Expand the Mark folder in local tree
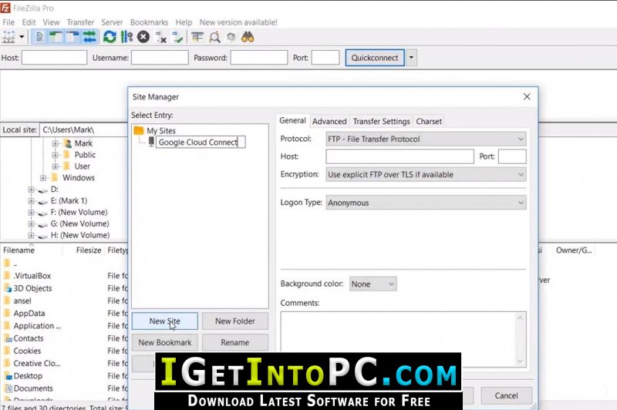Screen dimensions: 617x410 56,143
